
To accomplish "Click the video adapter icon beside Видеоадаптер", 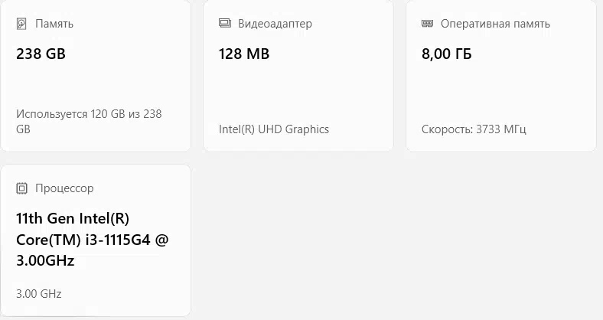I will [x=225, y=23].
